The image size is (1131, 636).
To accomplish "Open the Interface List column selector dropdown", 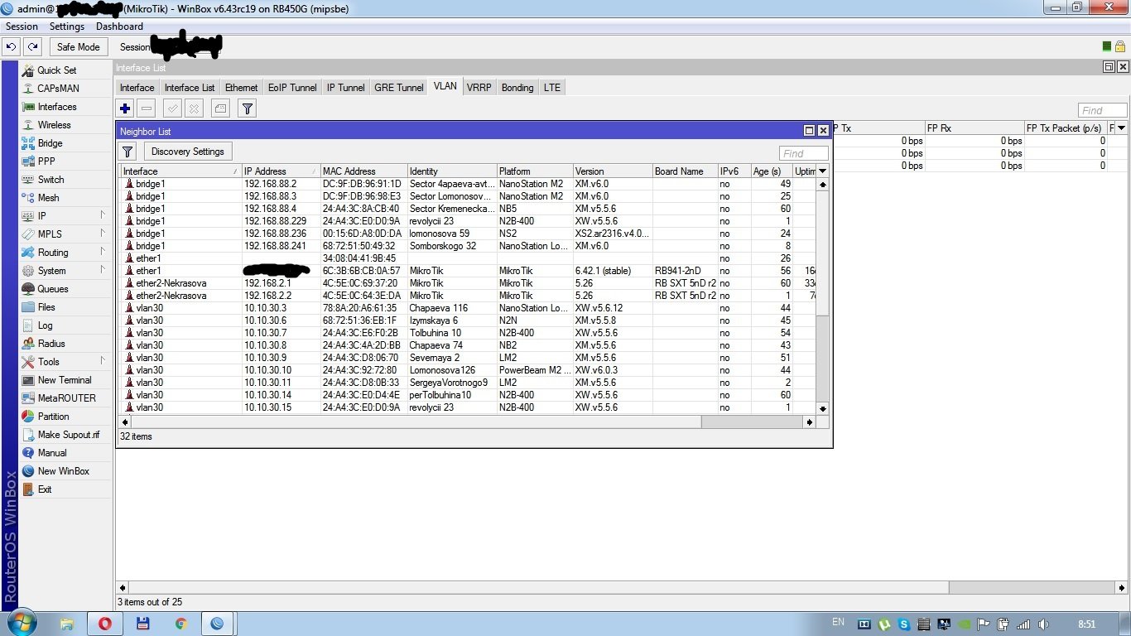I will [x=1122, y=128].
